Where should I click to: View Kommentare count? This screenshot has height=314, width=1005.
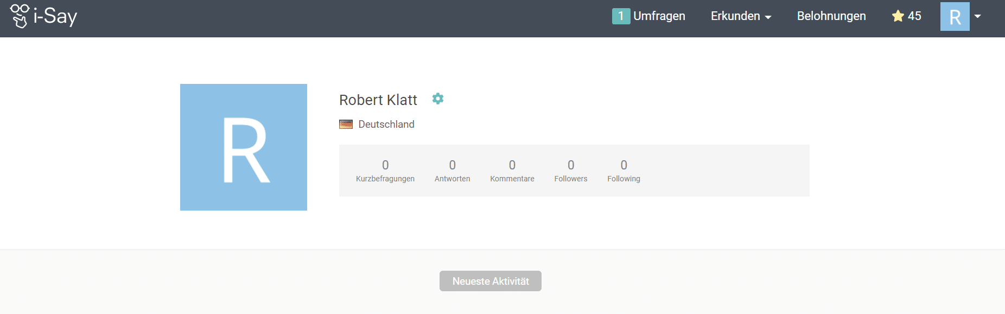click(512, 171)
